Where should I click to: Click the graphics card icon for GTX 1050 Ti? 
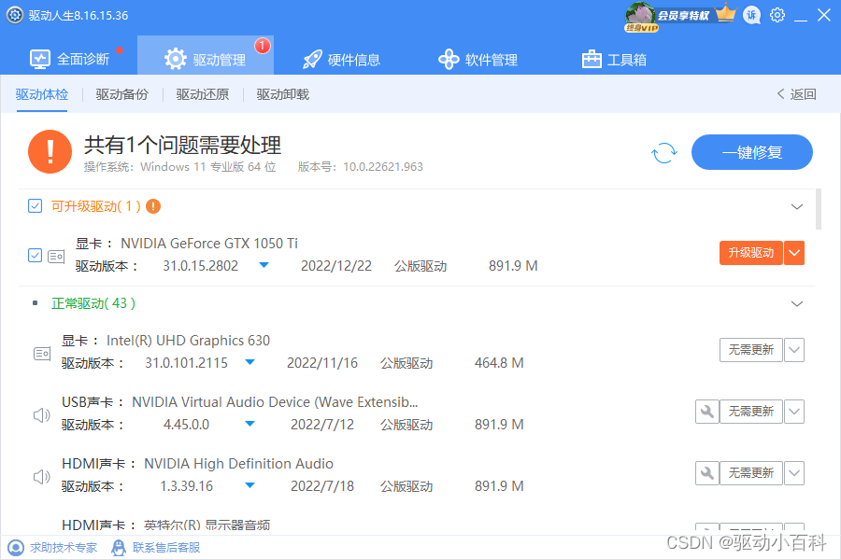[56, 256]
